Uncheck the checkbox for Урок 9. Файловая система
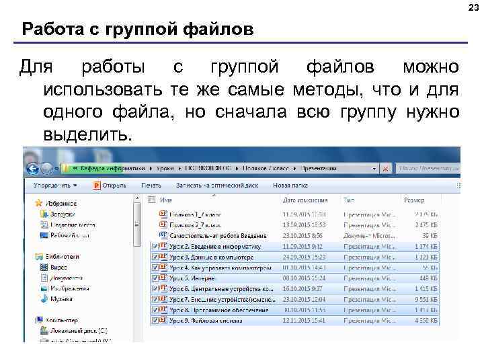 (x=155, y=321)
